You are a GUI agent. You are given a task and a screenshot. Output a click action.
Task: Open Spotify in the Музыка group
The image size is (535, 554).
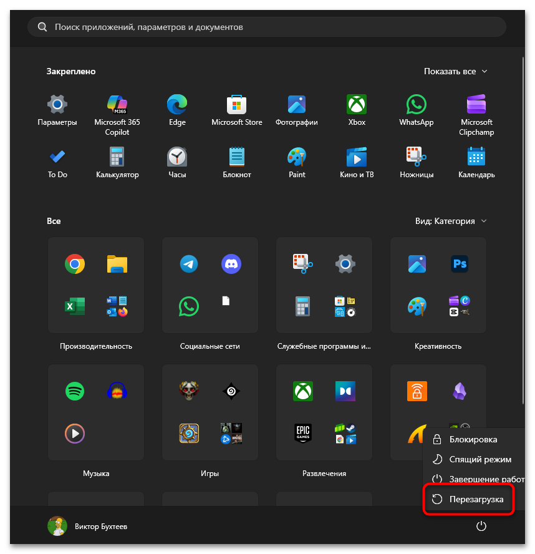[75, 391]
